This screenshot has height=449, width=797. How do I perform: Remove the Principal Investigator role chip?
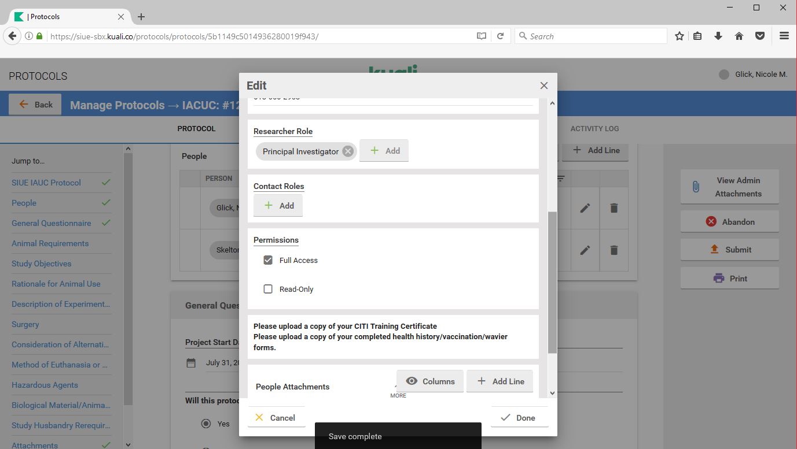[x=347, y=151]
